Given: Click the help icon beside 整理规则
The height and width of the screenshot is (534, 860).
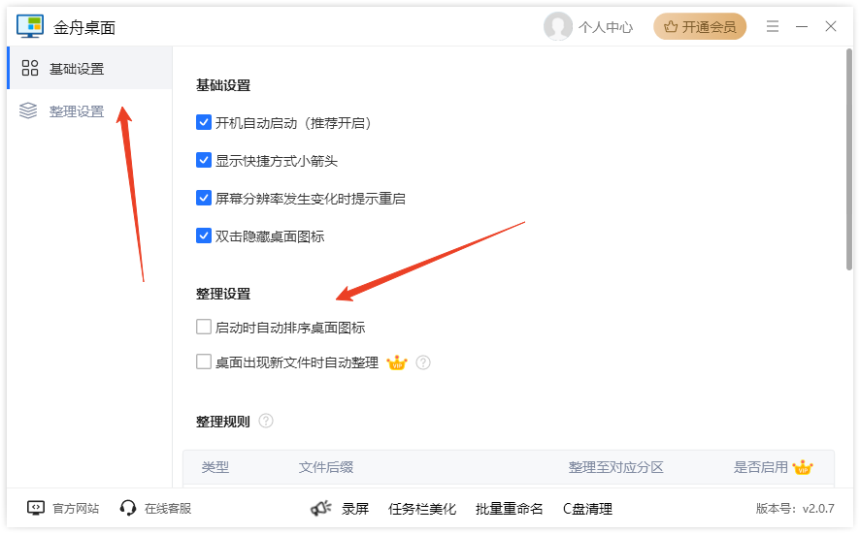Looking at the screenshot, I should point(266,422).
